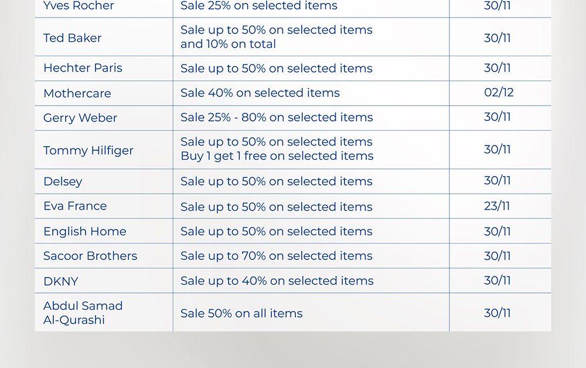The image size is (586, 368).
Task: Click the English Home brand name
Action: pos(85,231)
